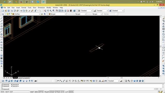The width and height of the screenshot is (165, 93).
Task: Select the Ellipse draw tool
Action: point(2,42)
